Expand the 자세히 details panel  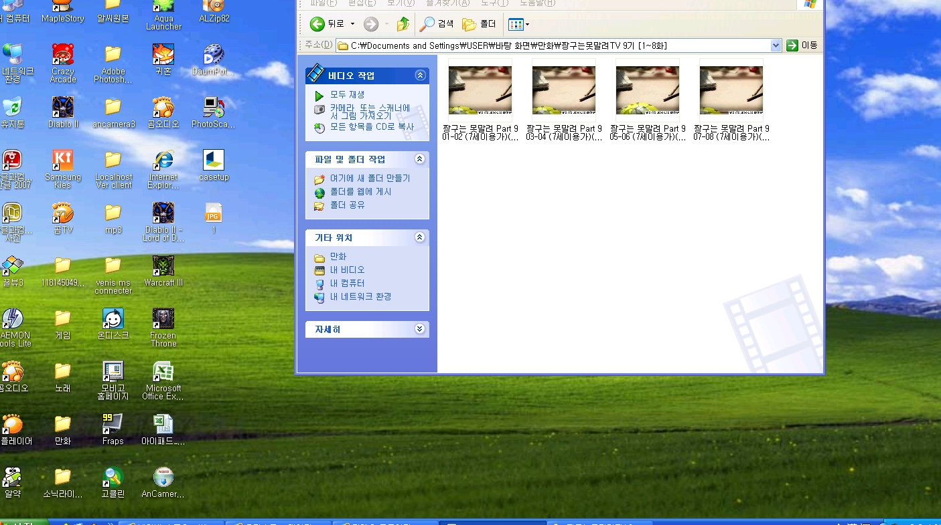pos(420,329)
